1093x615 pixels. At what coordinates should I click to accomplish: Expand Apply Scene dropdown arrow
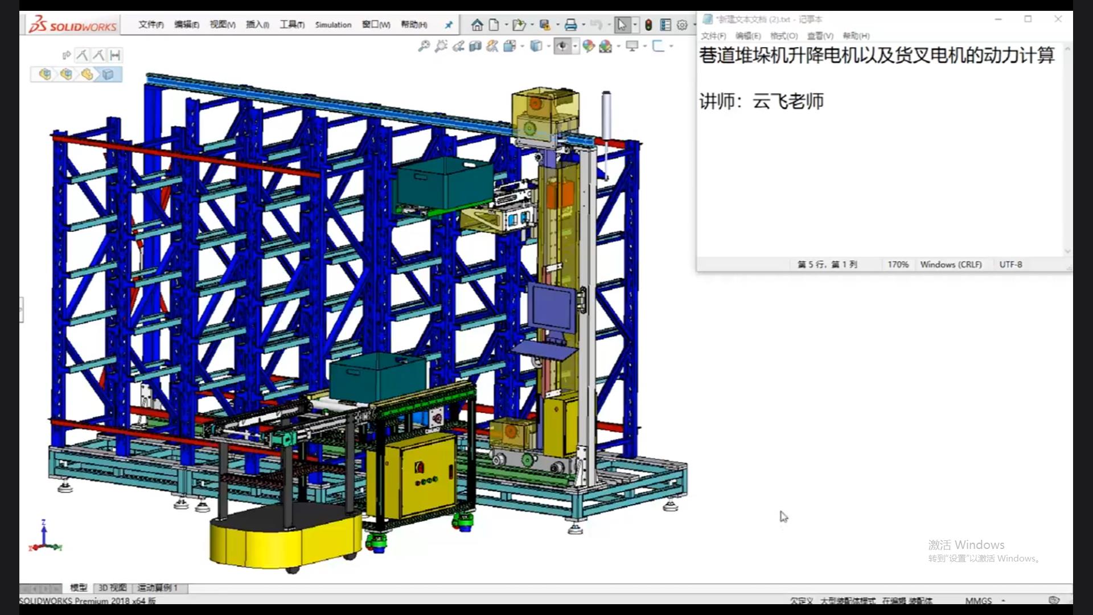(x=618, y=46)
